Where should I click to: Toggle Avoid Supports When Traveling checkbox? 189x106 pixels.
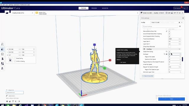(169, 36)
